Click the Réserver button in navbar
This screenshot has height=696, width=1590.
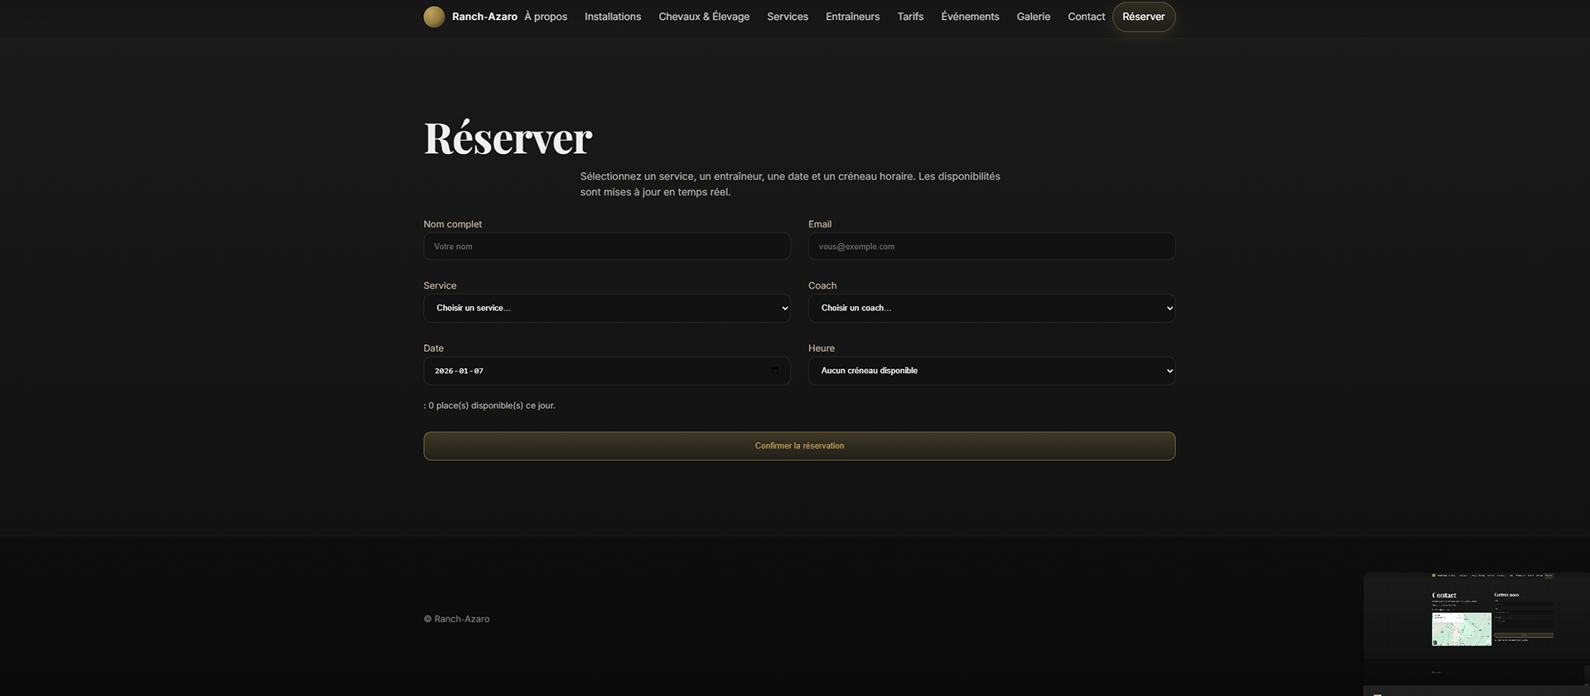pyautogui.click(x=1143, y=17)
